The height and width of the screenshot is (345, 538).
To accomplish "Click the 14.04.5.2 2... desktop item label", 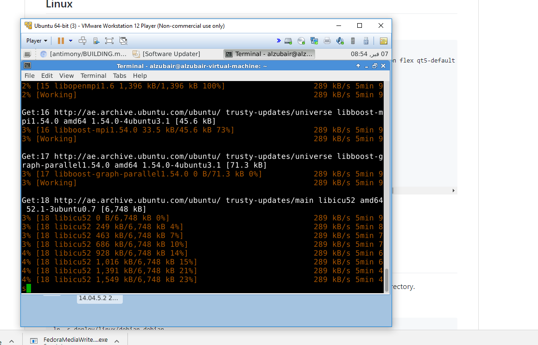I will tap(99, 298).
